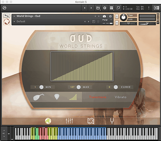Click the velocity curve display
This screenshot has width=161, height=141.
tap(82, 66)
